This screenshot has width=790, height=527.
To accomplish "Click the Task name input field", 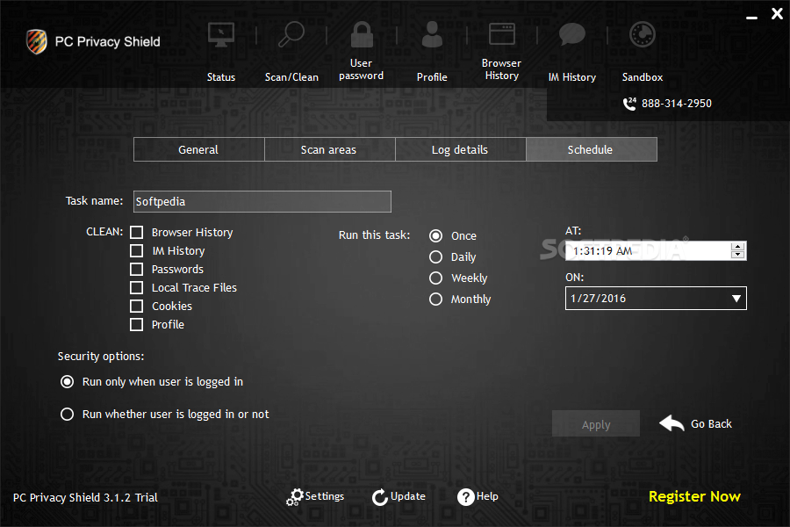I will (x=262, y=202).
